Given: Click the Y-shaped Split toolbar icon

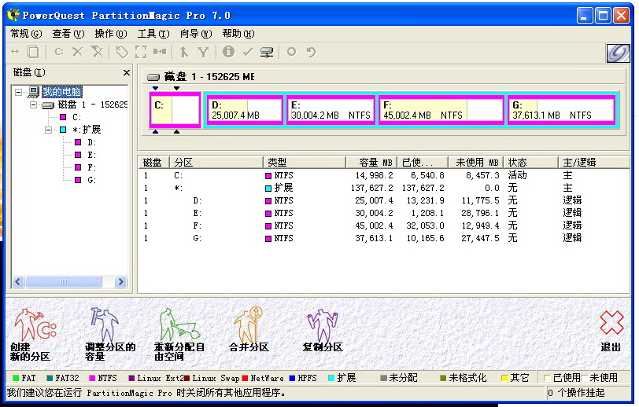Looking at the screenshot, I should coord(203,52).
